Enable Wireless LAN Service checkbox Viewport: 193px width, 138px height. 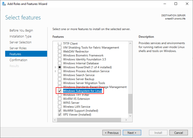tap(60, 107)
